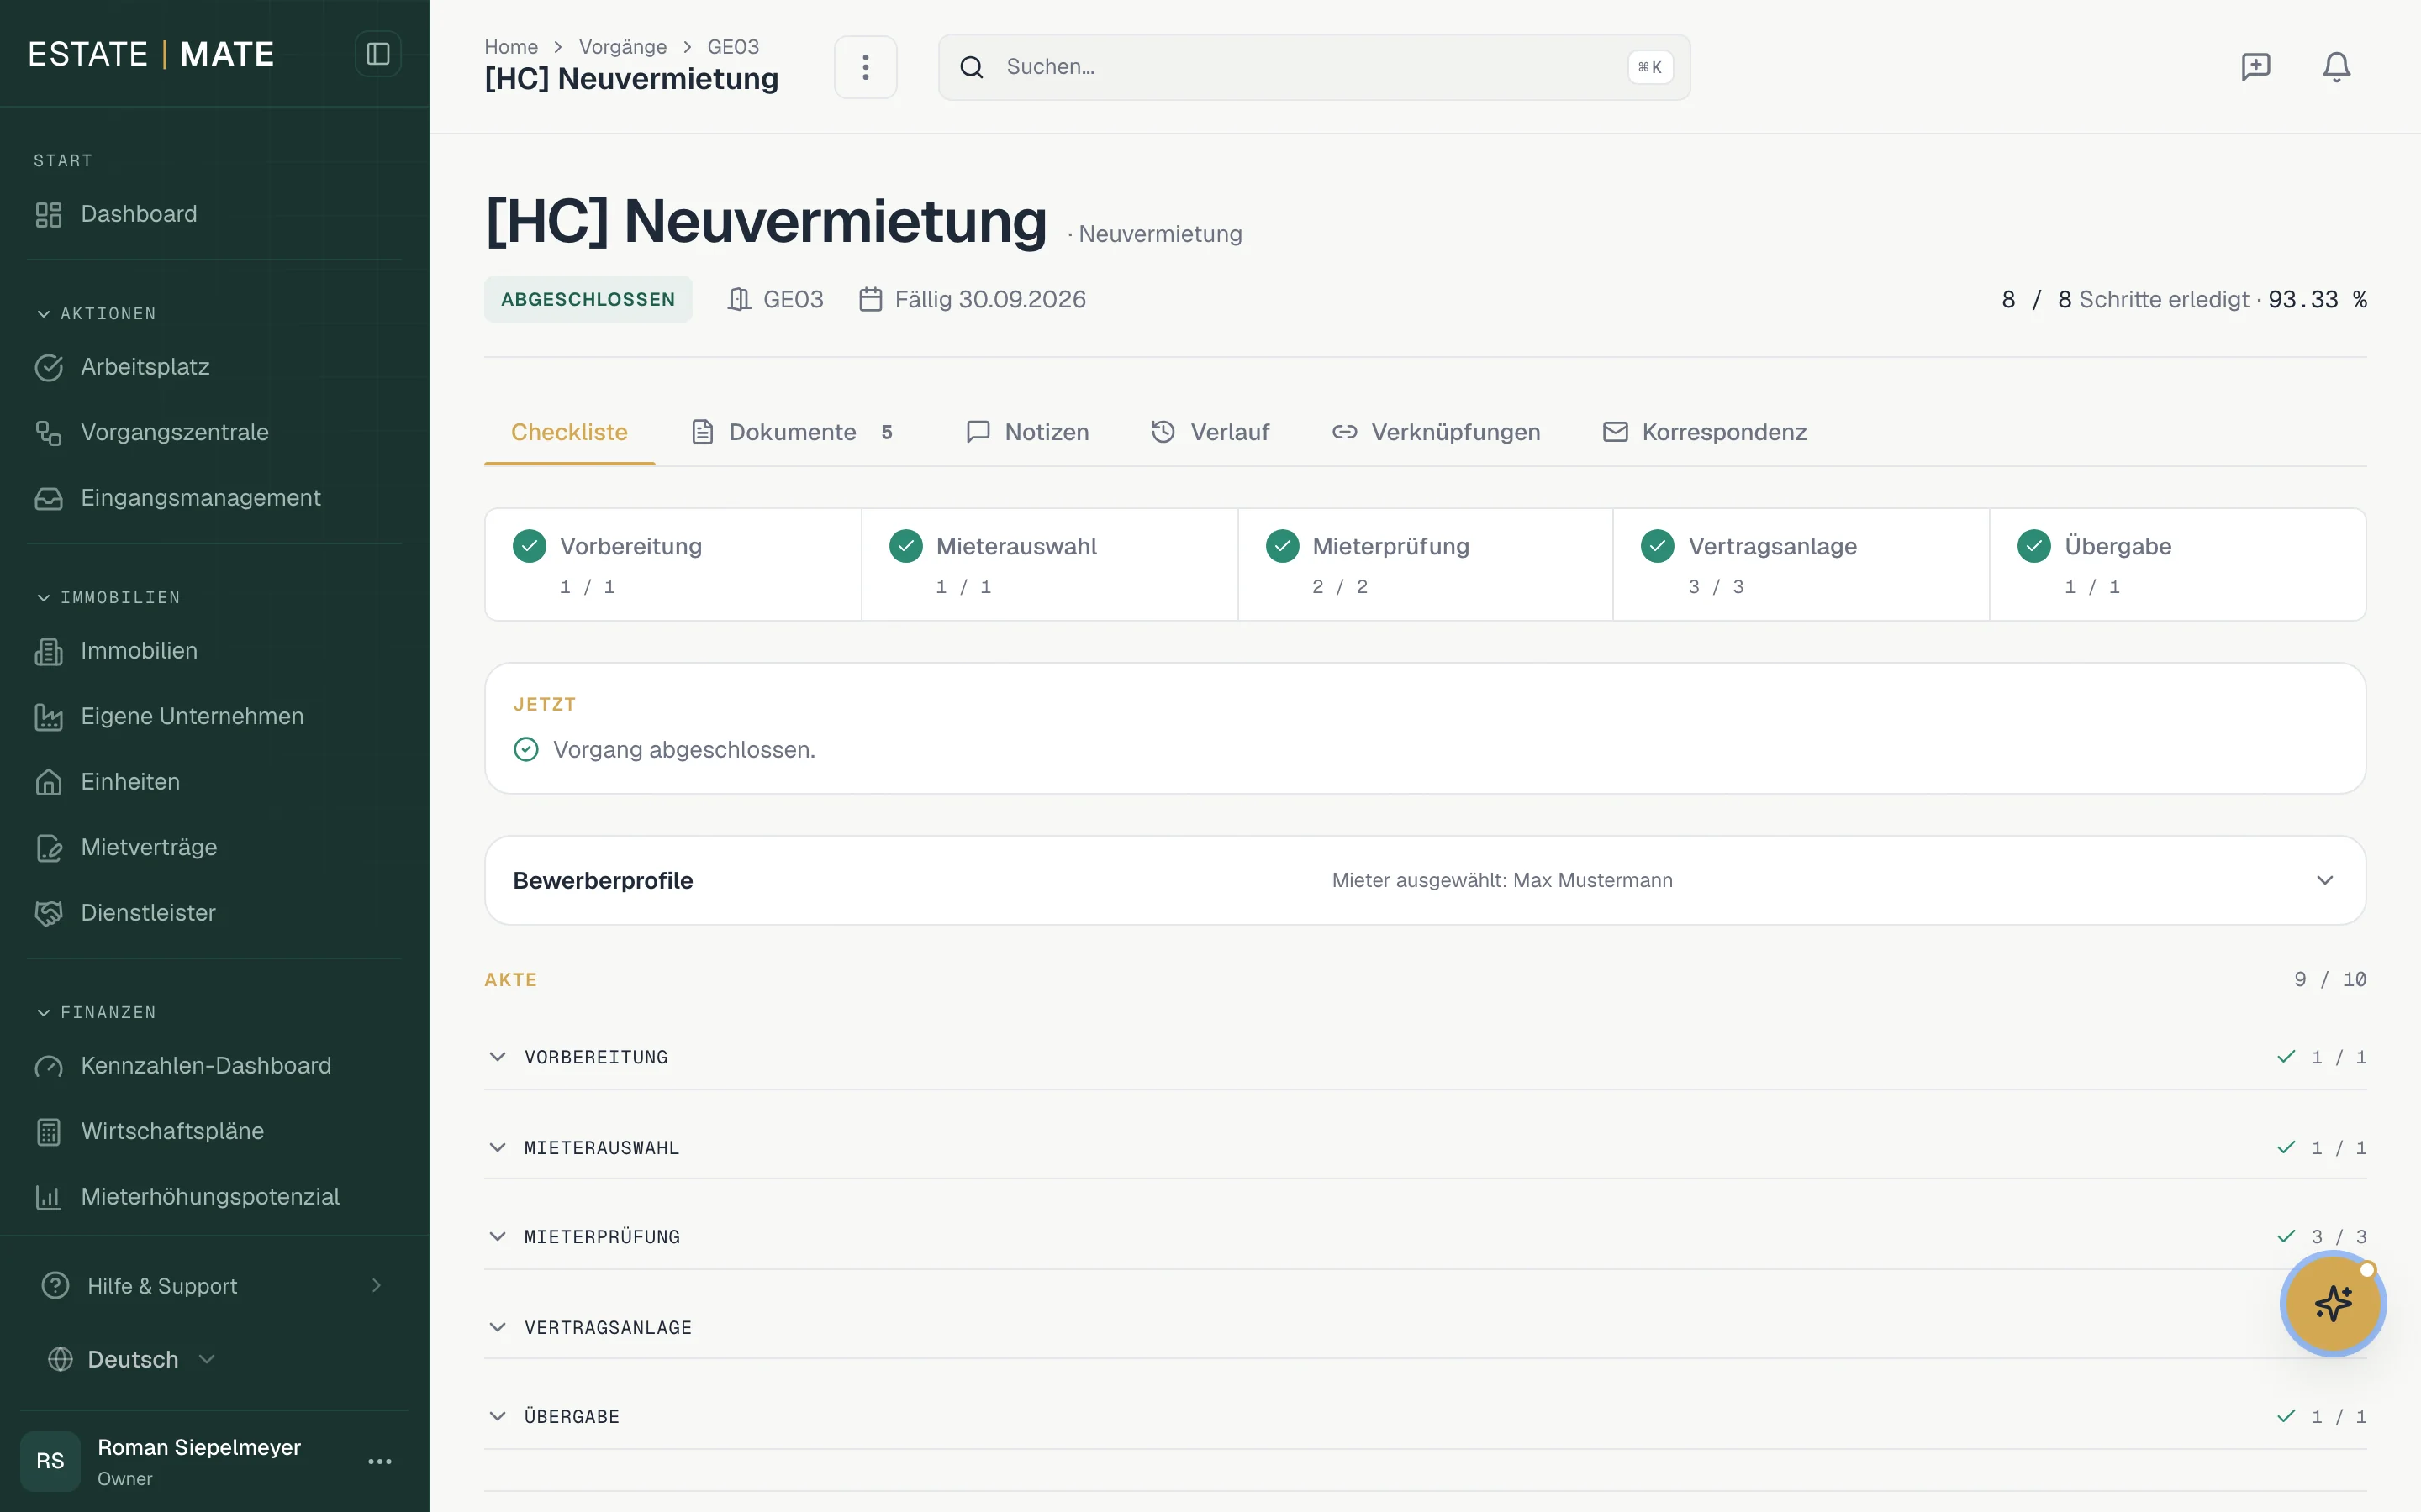This screenshot has width=2421, height=1512.
Task: Click the '8 / 8 Schritte erledigt' progress text
Action: [2125, 299]
